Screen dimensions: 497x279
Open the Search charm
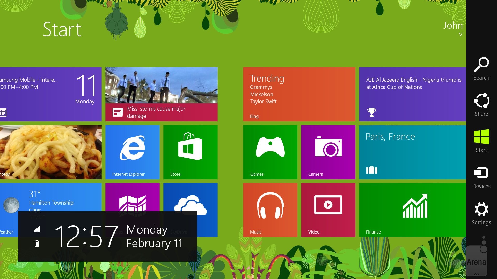point(481,69)
